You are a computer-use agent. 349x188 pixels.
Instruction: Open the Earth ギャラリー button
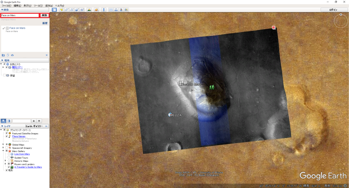pos(36,126)
